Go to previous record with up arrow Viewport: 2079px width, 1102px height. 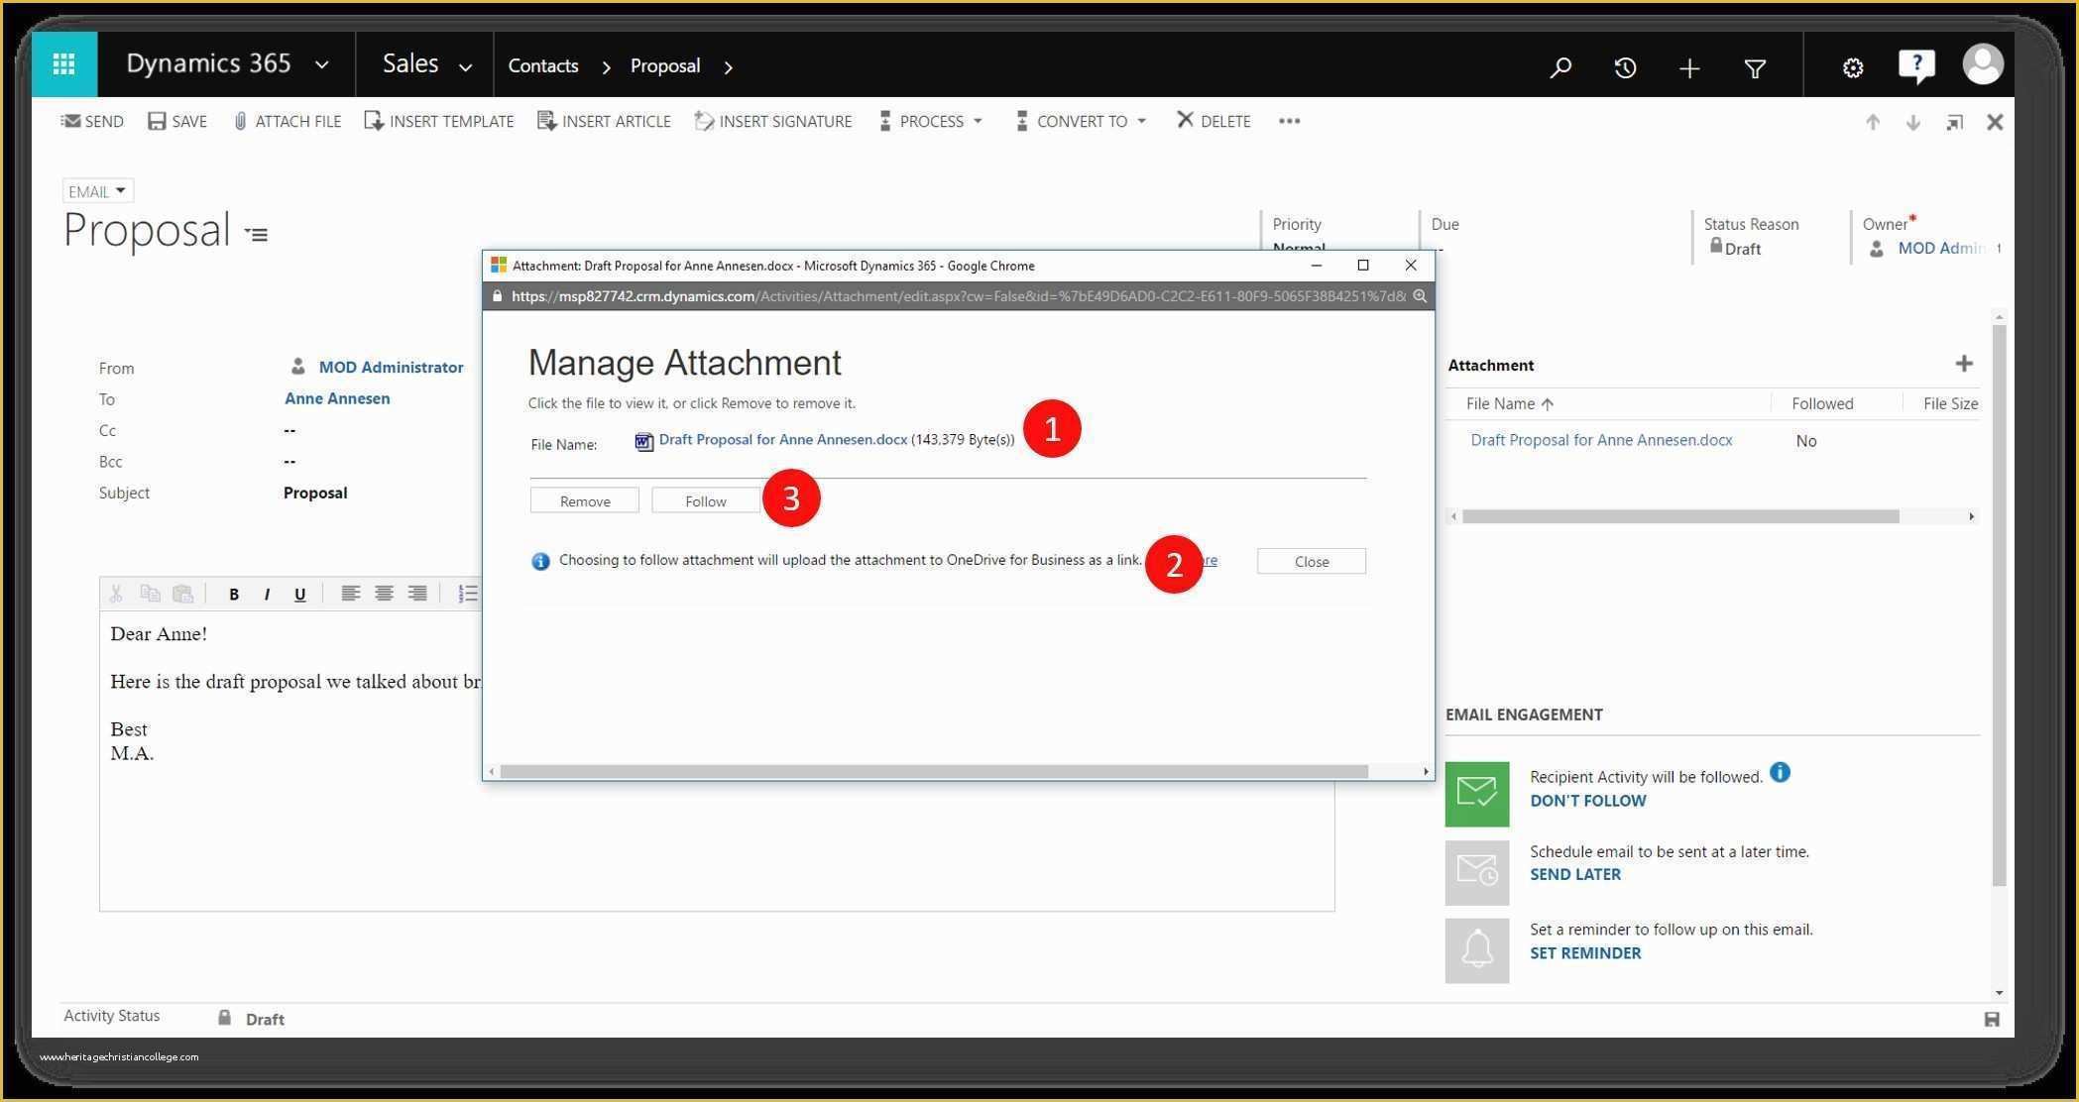coord(1873,122)
